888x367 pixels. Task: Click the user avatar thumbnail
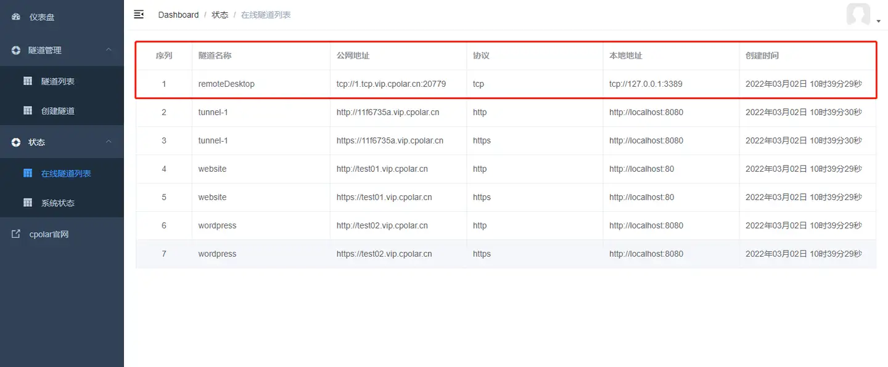(858, 14)
